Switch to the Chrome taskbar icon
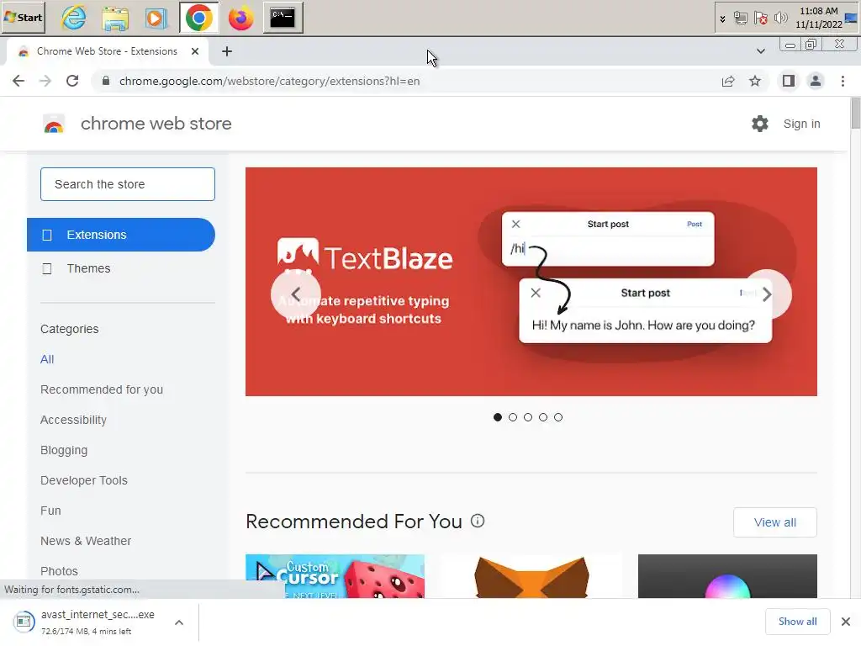The image size is (861, 646). click(198, 18)
